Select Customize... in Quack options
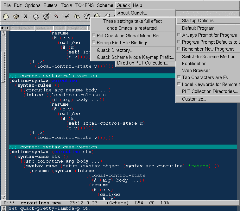 194,99
